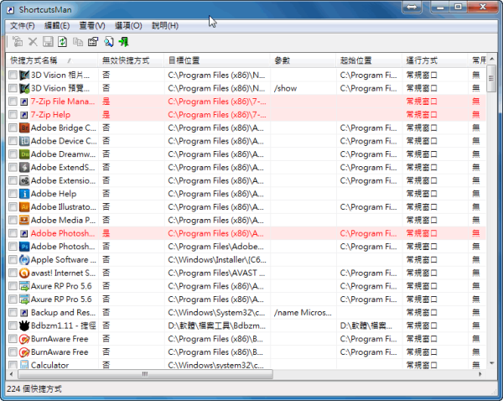Click the Save floppy toolbar icon
This screenshot has width=503, height=401.
48,42
